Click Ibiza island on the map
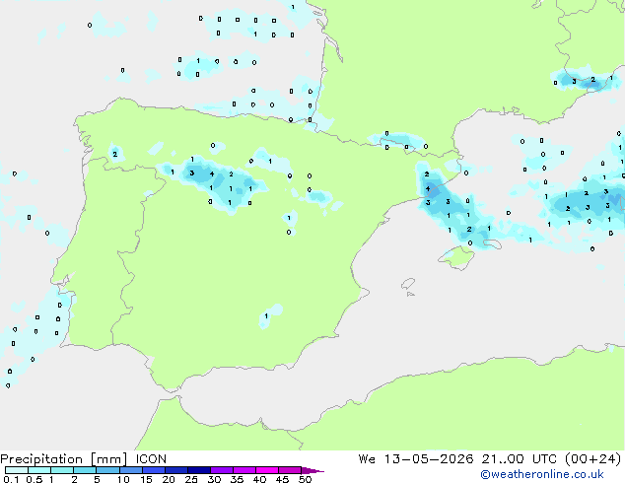 [408, 285]
